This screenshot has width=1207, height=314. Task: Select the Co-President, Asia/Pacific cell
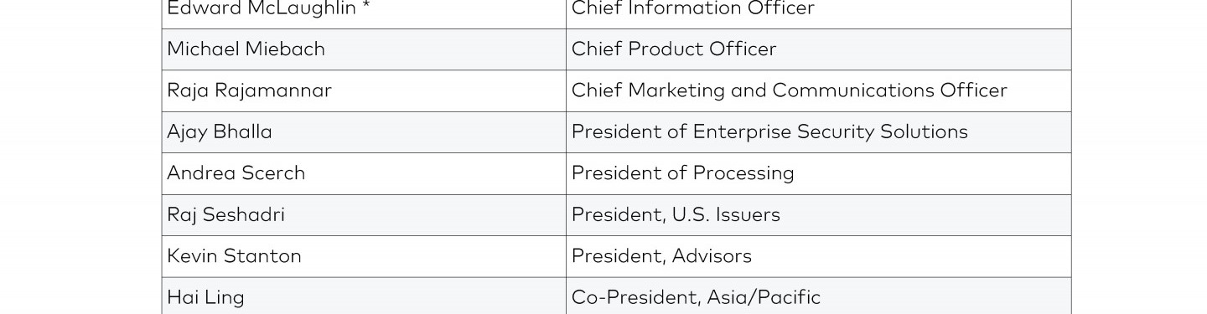(818, 296)
